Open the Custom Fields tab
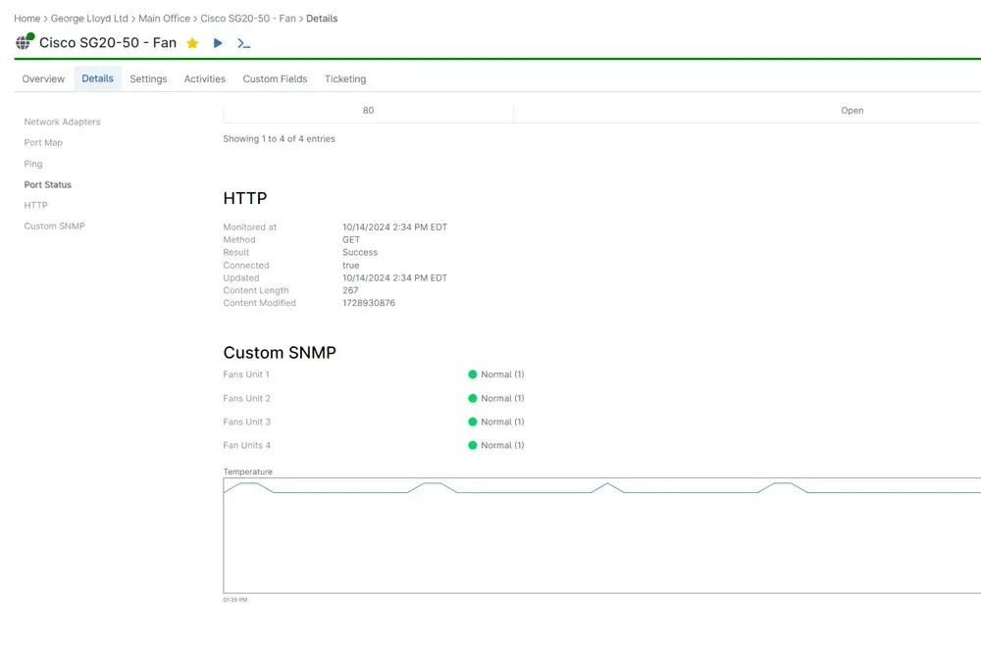This screenshot has height=648, width=981. [275, 78]
